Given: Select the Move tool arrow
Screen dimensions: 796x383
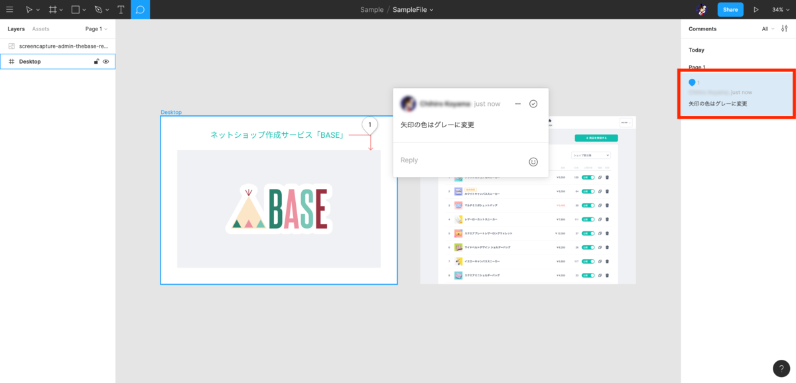Looking at the screenshot, I should [x=29, y=9].
